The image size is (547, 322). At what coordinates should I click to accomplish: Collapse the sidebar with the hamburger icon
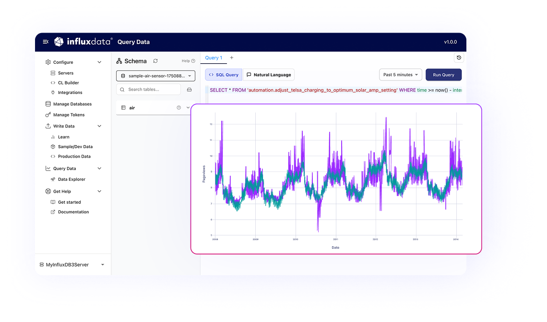(45, 42)
